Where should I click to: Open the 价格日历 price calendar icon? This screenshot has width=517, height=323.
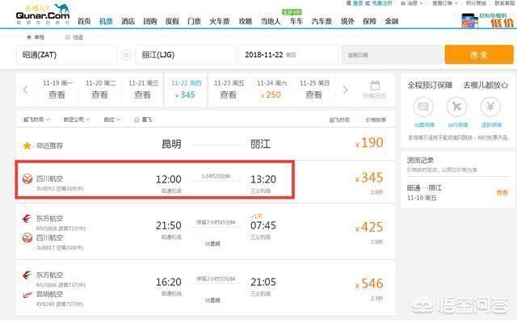(375, 89)
